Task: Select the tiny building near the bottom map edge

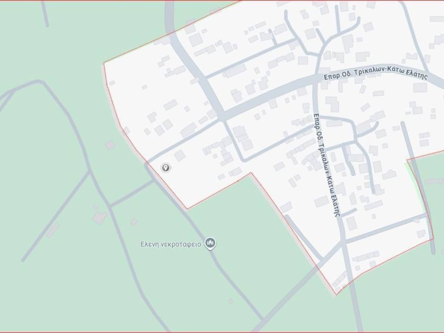Action: pos(231,301)
